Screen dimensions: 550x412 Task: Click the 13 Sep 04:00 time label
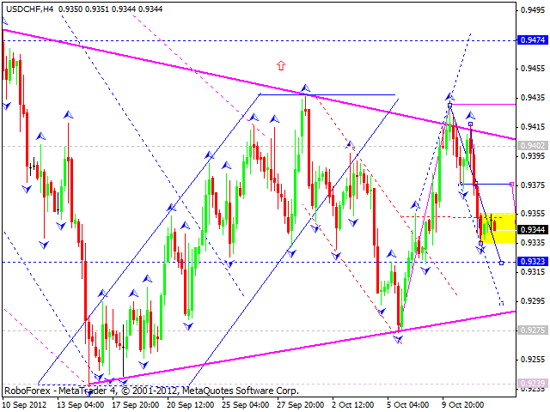(x=81, y=405)
